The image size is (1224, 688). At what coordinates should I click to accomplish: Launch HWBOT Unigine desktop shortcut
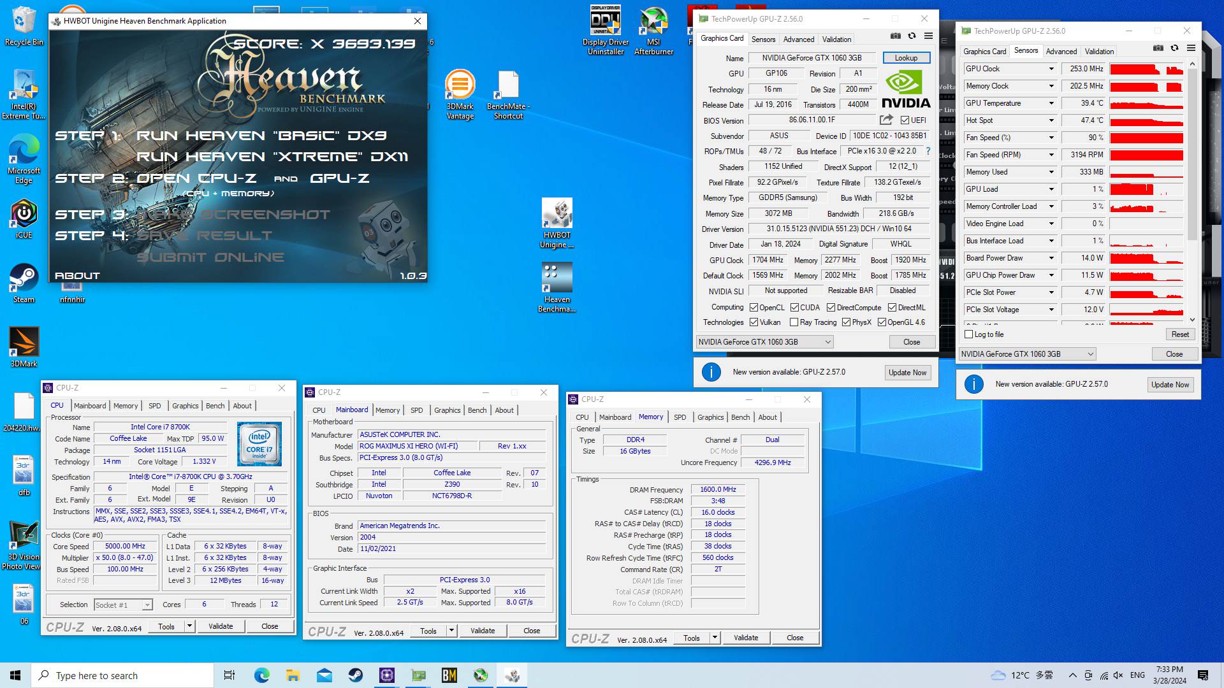(x=557, y=223)
